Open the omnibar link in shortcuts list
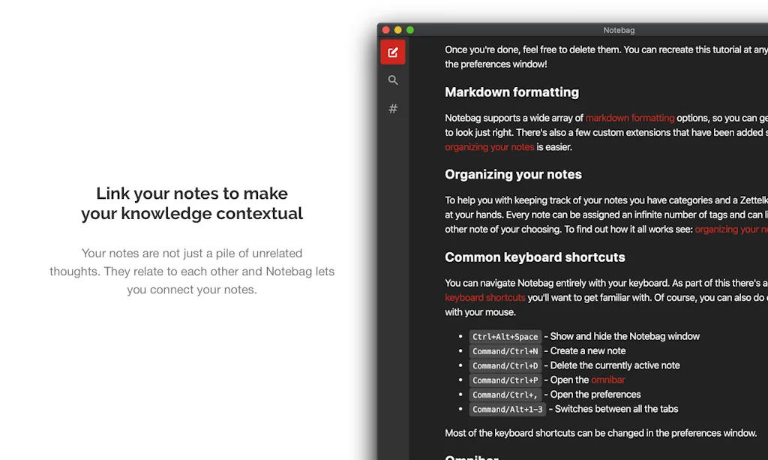The image size is (768, 460). click(607, 380)
